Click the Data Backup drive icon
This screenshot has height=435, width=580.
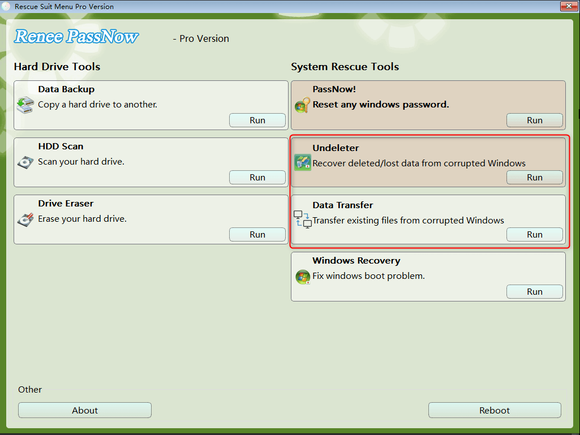point(25,105)
